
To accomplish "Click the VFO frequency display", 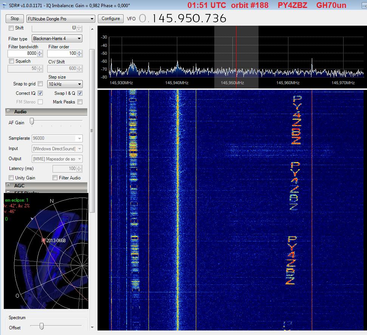I will point(183,18).
